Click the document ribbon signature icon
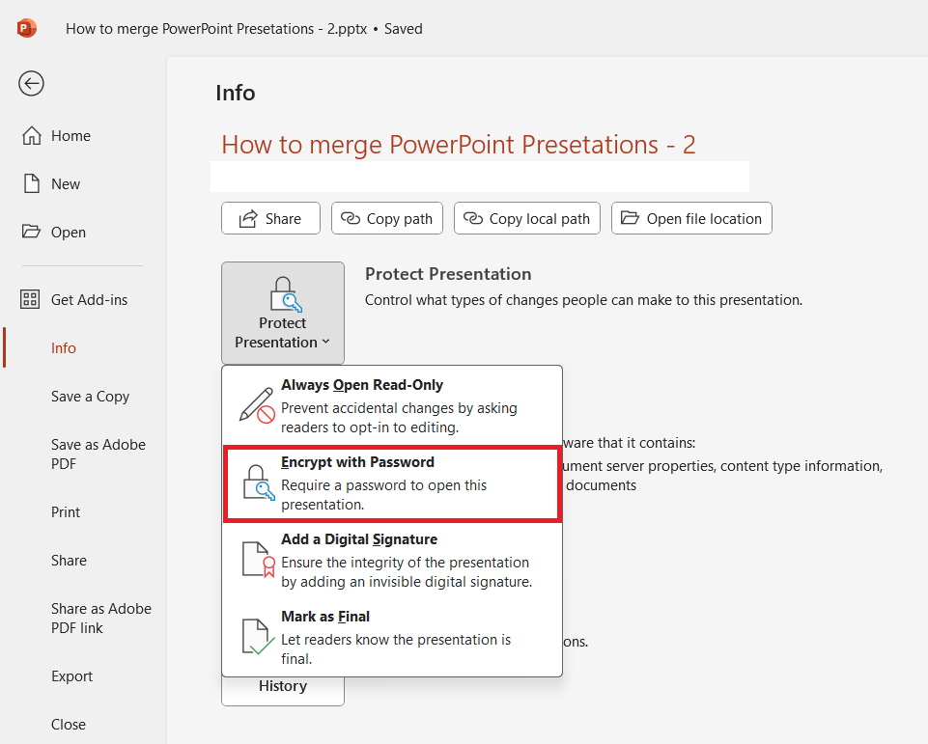Image resolution: width=928 pixels, height=744 pixels. (259, 560)
